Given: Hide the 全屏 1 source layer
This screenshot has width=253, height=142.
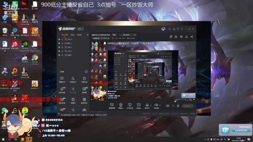Looking at the screenshot, I should coord(59,55).
